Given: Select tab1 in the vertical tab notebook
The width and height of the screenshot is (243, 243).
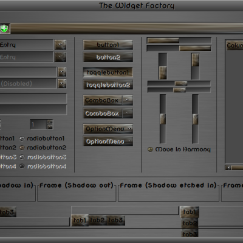Looking at the screenshot, I should pos(190,212).
